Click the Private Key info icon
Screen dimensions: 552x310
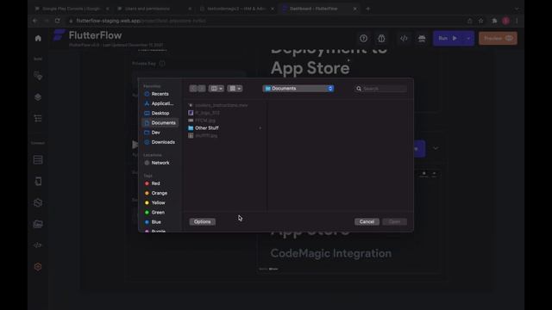point(162,64)
